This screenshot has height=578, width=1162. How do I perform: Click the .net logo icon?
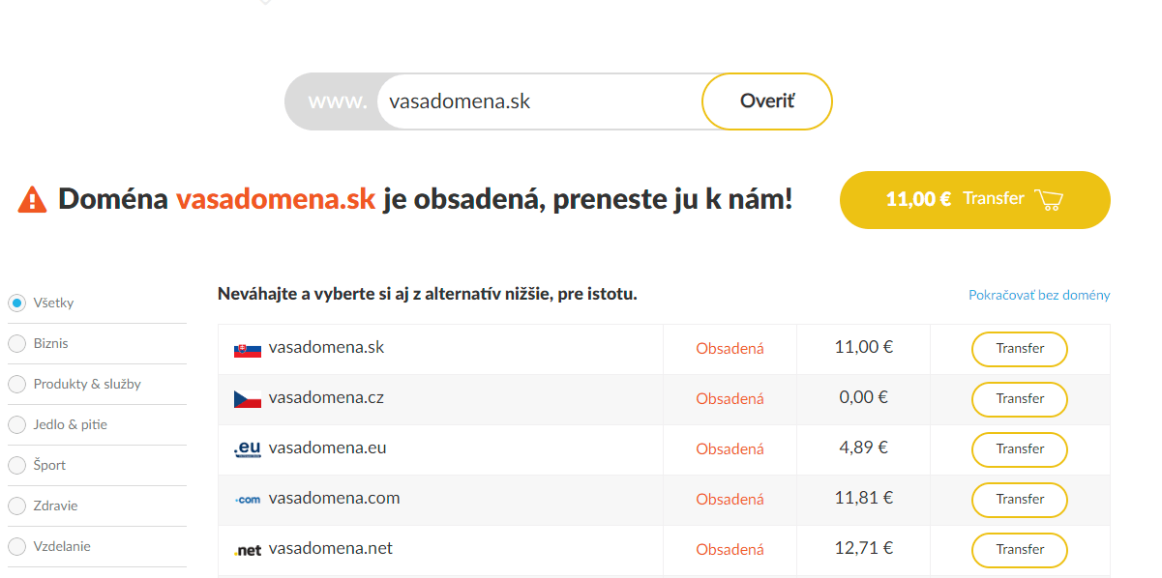click(x=248, y=550)
